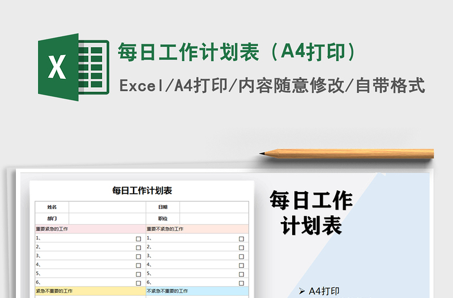Tick checkbox for item 4 under 重要不紧急的工作
This screenshot has width=453, height=298.
[241, 265]
